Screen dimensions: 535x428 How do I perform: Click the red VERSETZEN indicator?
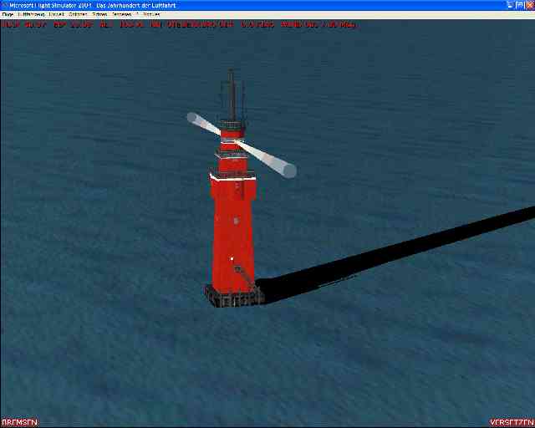click(512, 422)
